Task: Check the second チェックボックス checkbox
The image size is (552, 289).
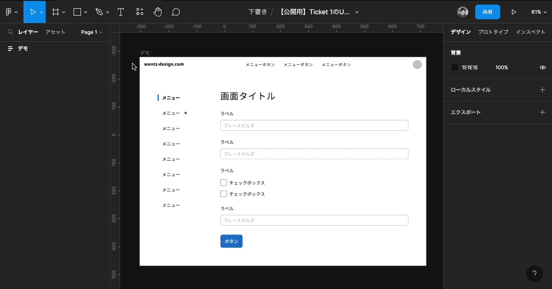Action: tap(224, 194)
